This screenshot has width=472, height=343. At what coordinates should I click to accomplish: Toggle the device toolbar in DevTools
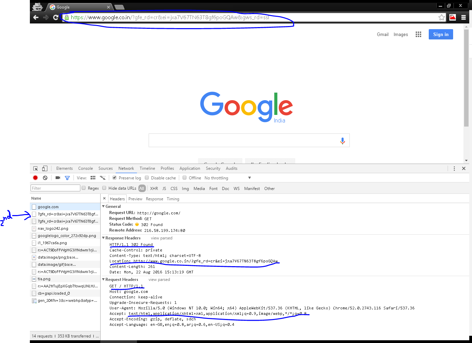[x=45, y=168]
